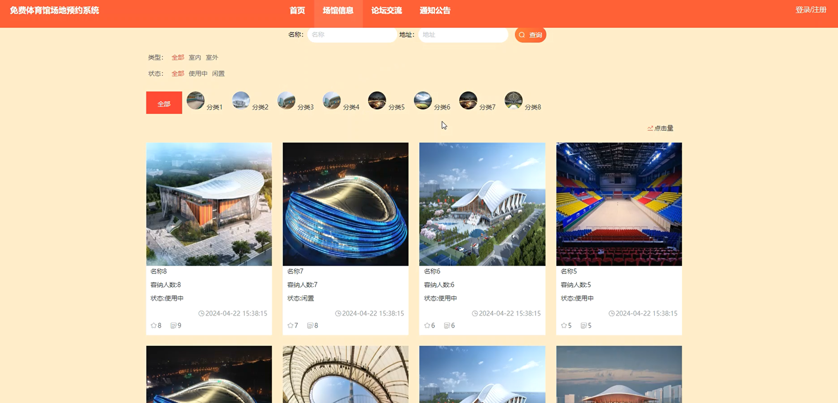
Task: Open the 名称8 venue image
Action: coord(209,204)
